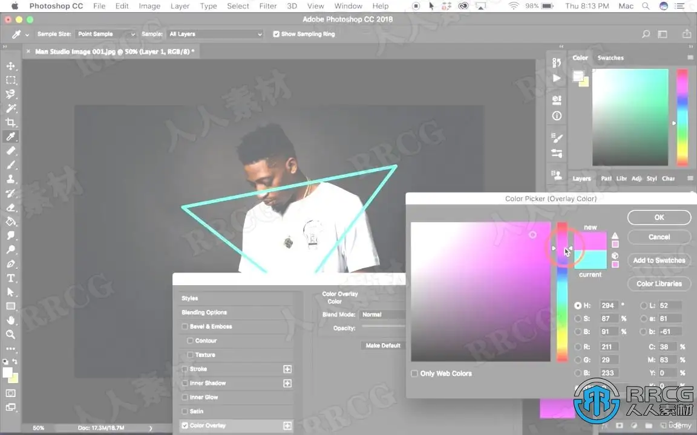Enable Satin style checkbox
Screen dimensions: 697x435
pos(185,411)
